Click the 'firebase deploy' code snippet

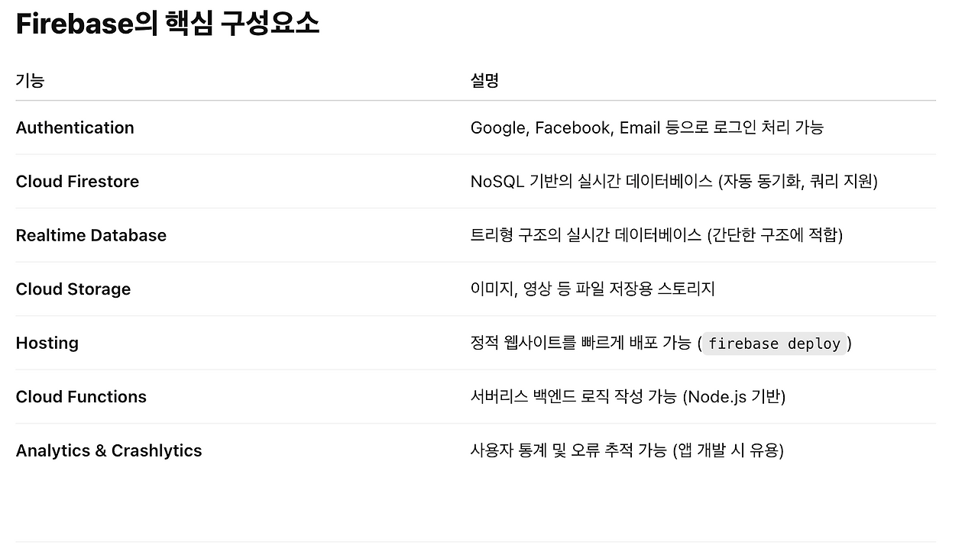[x=774, y=344]
